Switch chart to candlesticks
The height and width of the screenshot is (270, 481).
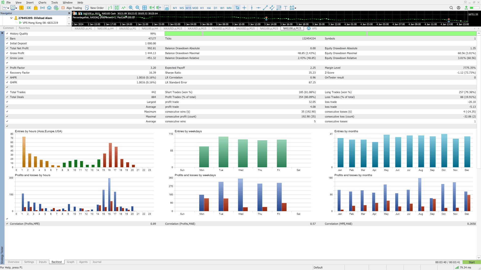click(117, 8)
